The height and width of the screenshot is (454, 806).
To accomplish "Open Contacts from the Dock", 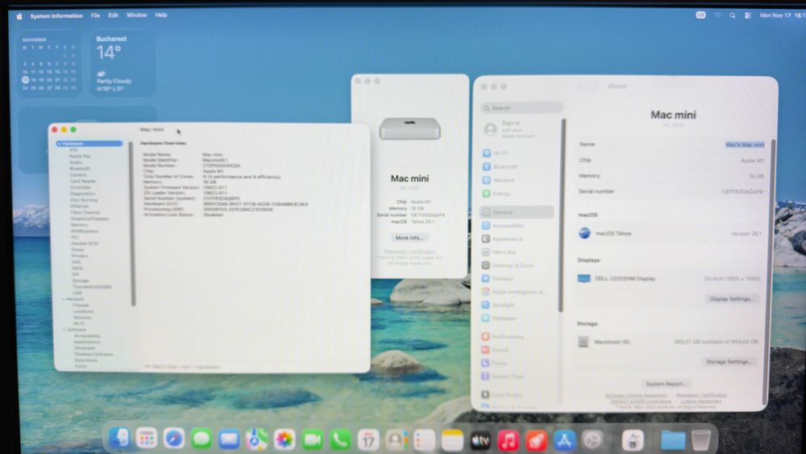I will click(x=396, y=440).
